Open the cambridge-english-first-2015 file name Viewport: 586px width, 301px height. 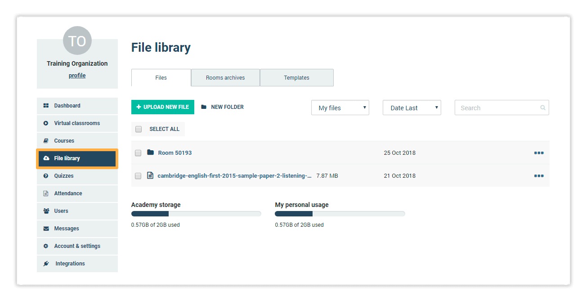coord(234,176)
